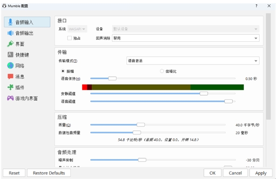
Task: Click the purple gamepad 游戏内界面 icon
Action: click(10, 98)
